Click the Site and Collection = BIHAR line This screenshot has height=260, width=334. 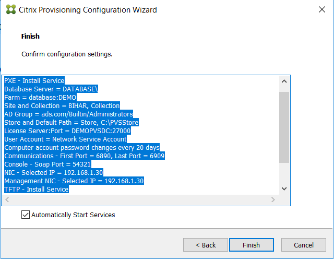click(x=62, y=105)
